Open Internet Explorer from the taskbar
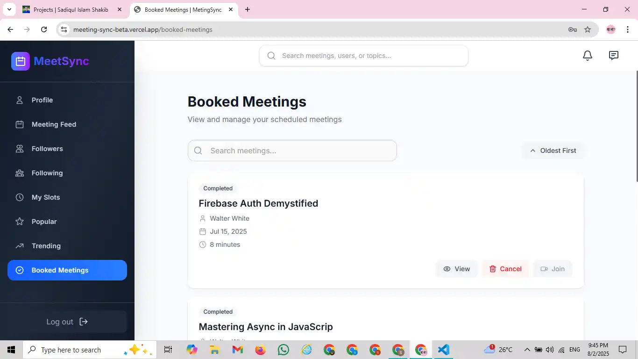The height and width of the screenshot is (359, 638). pyautogui.click(x=306, y=350)
